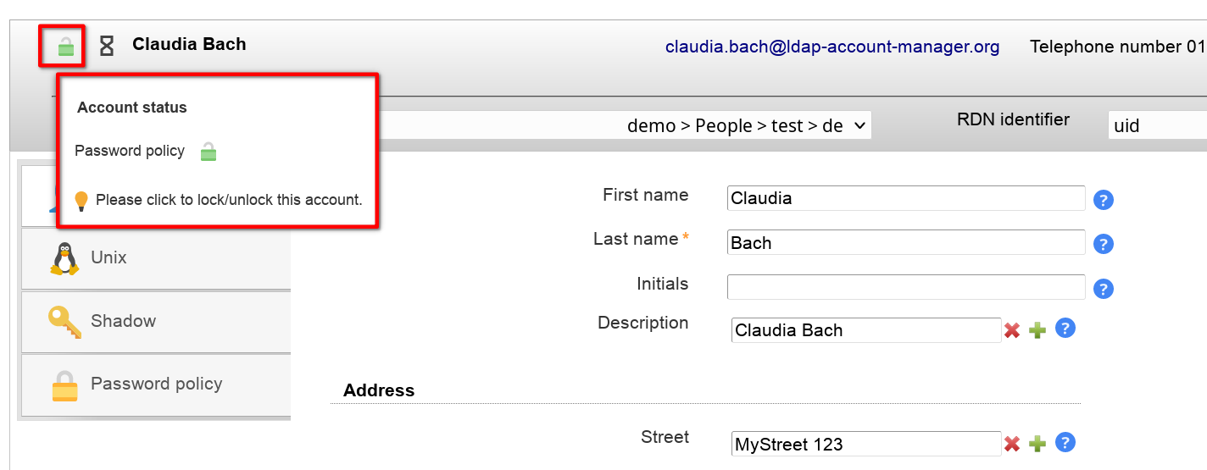Click into the empty Initials field

pyautogui.click(x=905, y=287)
